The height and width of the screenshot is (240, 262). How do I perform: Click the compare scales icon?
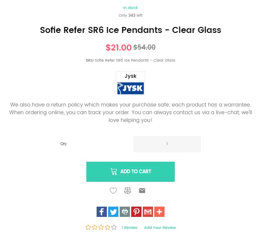[128, 190]
